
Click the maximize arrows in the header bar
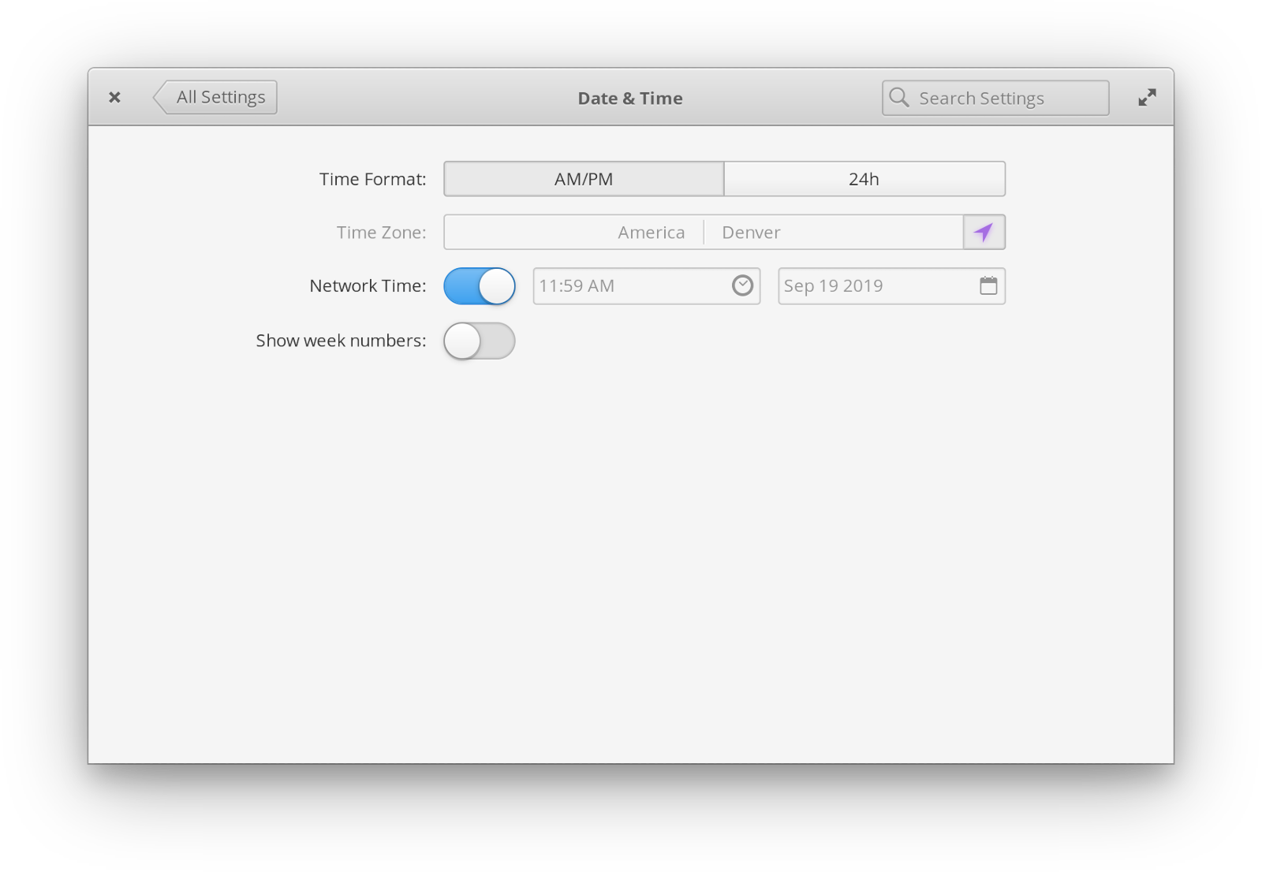(x=1147, y=97)
